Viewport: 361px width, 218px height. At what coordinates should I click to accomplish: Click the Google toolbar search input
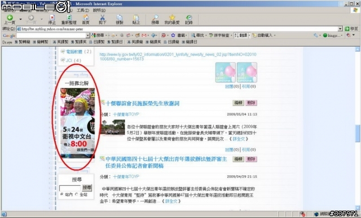coord(51,35)
